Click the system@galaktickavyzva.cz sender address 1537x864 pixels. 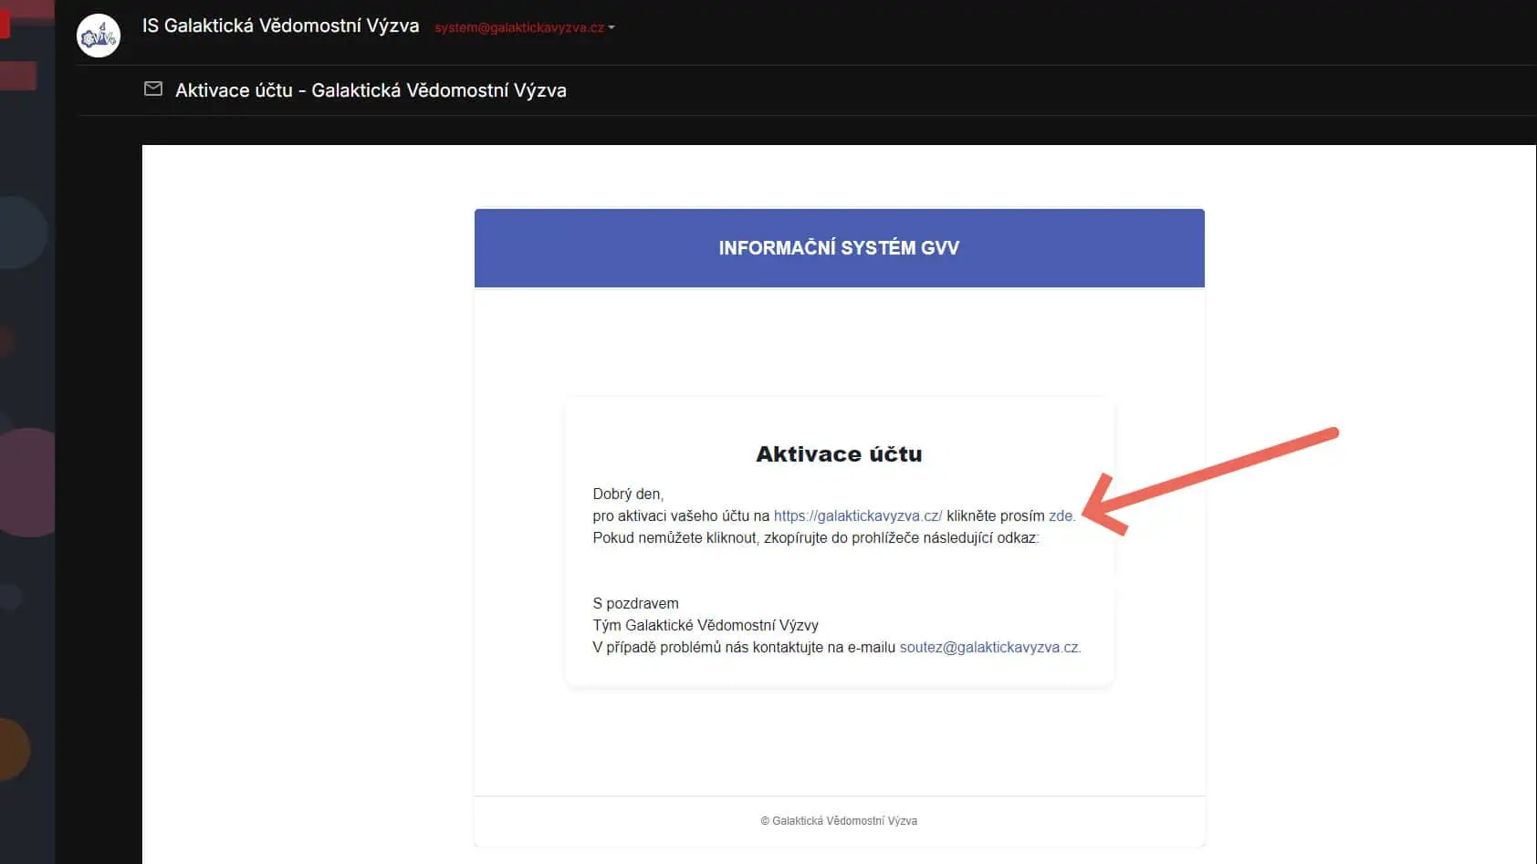click(518, 28)
